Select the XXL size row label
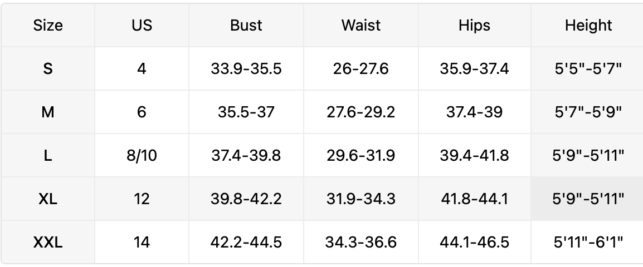This screenshot has height=267, width=643. point(48,242)
